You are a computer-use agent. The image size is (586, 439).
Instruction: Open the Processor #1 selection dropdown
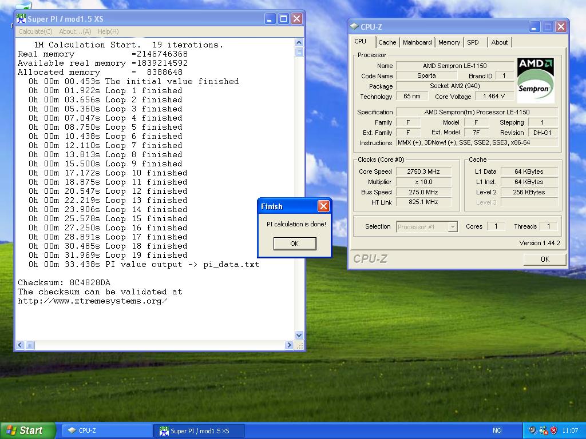426,226
